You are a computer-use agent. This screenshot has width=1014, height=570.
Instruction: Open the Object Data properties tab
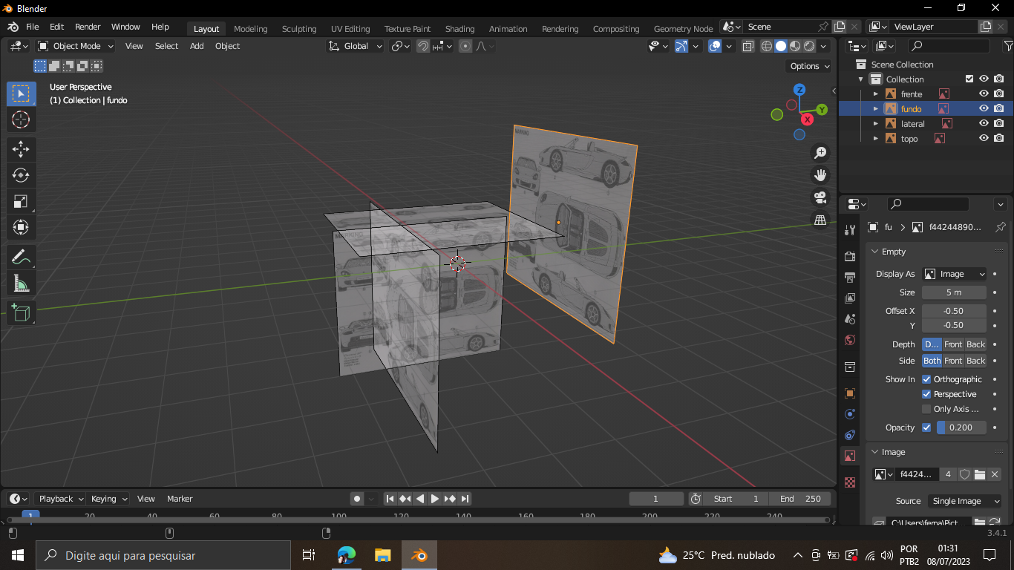point(850,456)
